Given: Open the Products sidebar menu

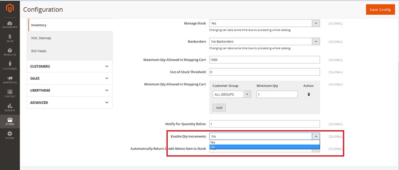Looking at the screenshot, I should tap(10, 52).
